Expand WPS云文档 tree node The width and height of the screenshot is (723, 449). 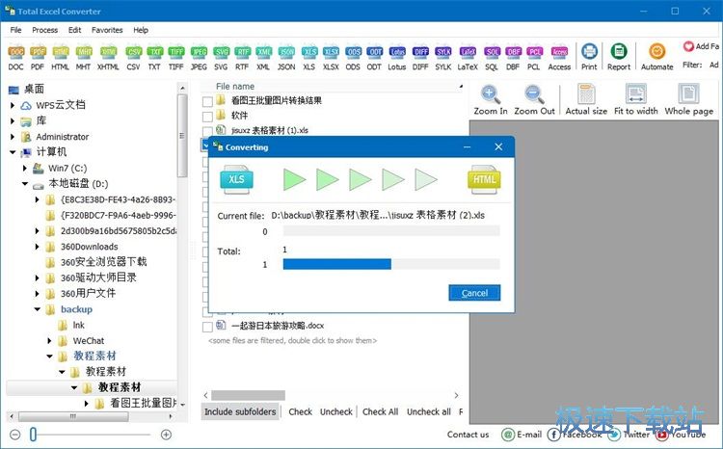click(13, 106)
